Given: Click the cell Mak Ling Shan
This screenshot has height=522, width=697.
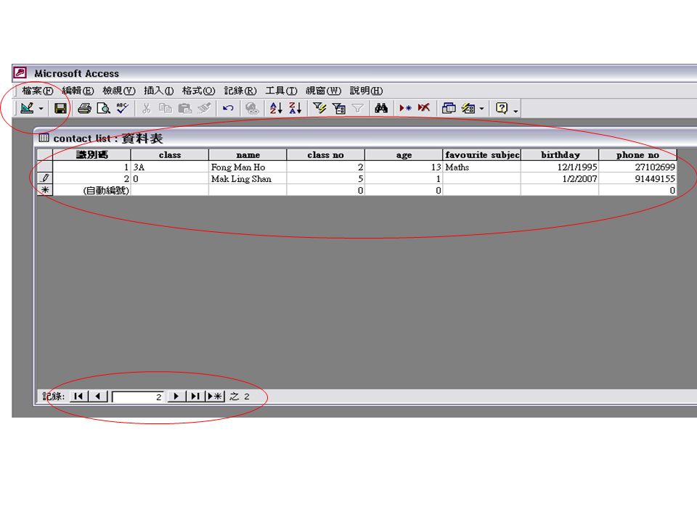Looking at the screenshot, I should [248, 178].
